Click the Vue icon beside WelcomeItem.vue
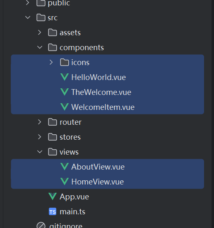 [x=65, y=107]
